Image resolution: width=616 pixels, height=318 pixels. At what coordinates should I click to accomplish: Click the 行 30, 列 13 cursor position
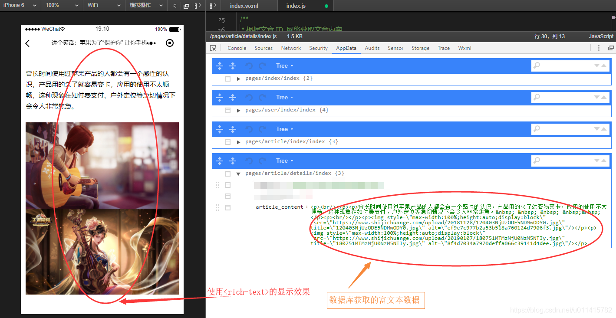(x=550, y=36)
